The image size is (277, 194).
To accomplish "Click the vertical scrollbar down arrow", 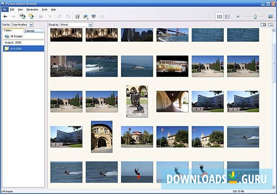I will point(274,187).
